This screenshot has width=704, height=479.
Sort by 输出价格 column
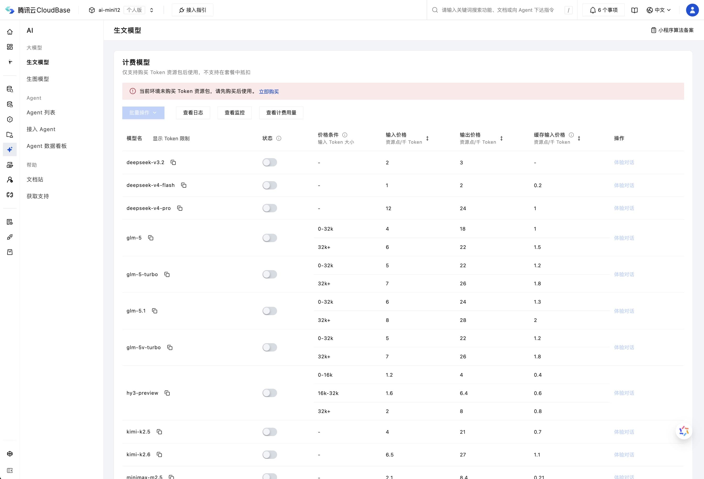coord(501,138)
